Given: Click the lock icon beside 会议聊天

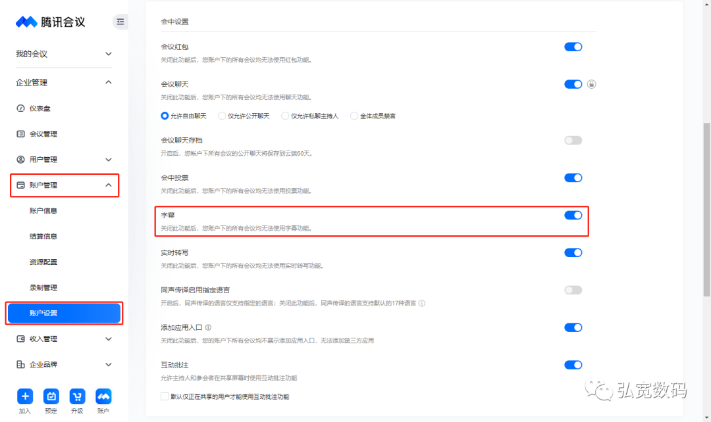Looking at the screenshot, I should (591, 84).
